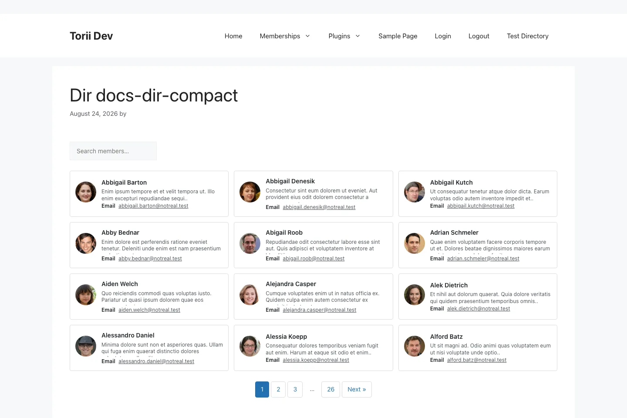Click Adrian Schmeler's avatar

pos(415,243)
